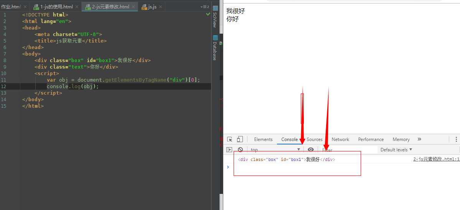
Task: Toggle the device toolbar icon
Action: coord(240,139)
